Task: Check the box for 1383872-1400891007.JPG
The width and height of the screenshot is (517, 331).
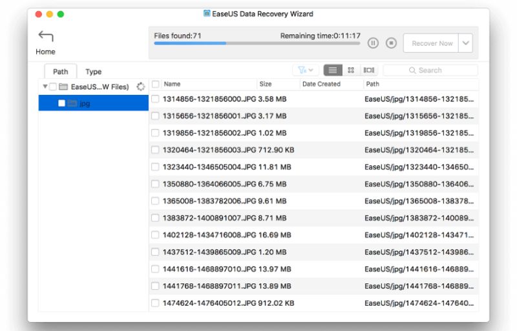Action: click(155, 218)
